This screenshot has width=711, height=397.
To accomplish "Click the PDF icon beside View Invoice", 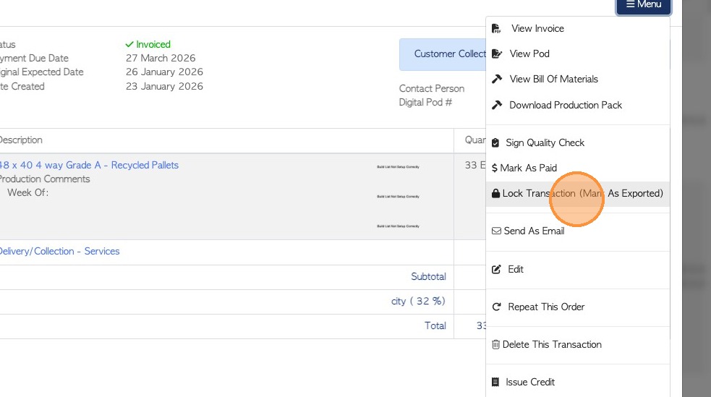I will (x=496, y=29).
